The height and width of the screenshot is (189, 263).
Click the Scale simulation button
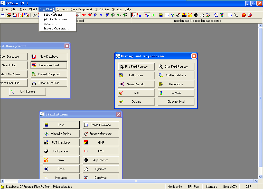(x=61, y=169)
